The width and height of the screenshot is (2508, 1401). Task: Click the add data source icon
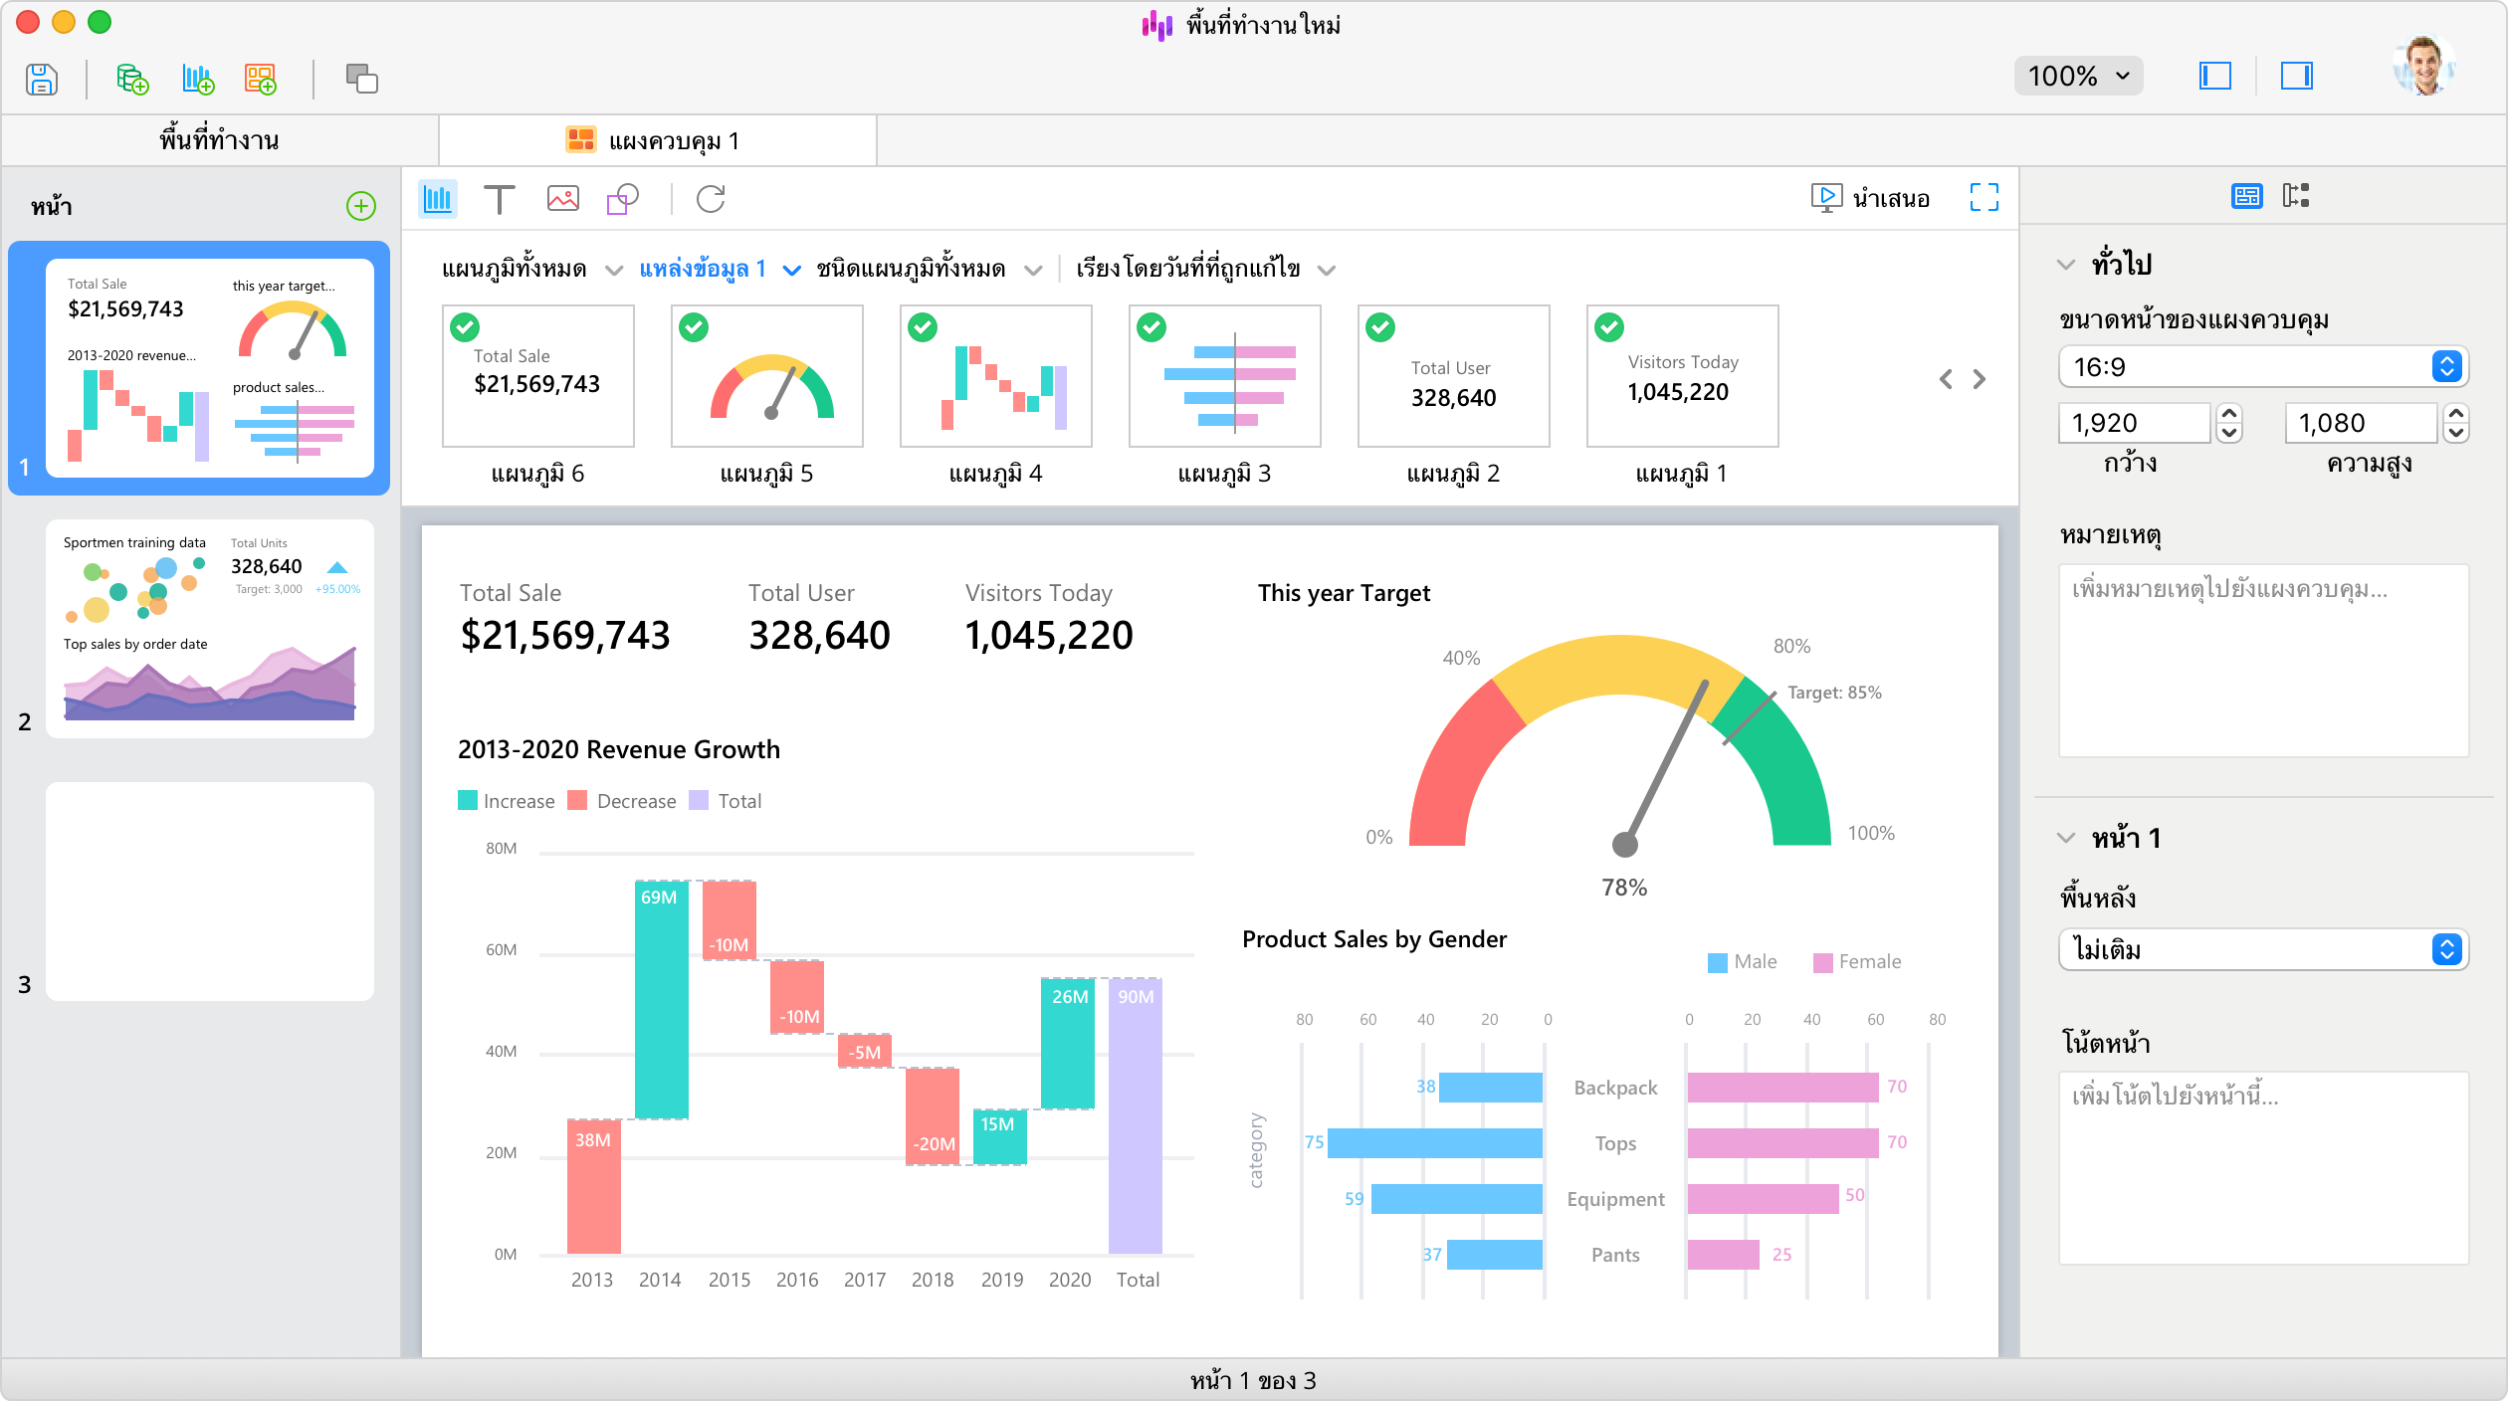[131, 79]
